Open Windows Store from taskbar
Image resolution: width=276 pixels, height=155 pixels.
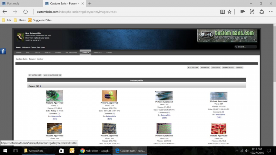pos(61,151)
